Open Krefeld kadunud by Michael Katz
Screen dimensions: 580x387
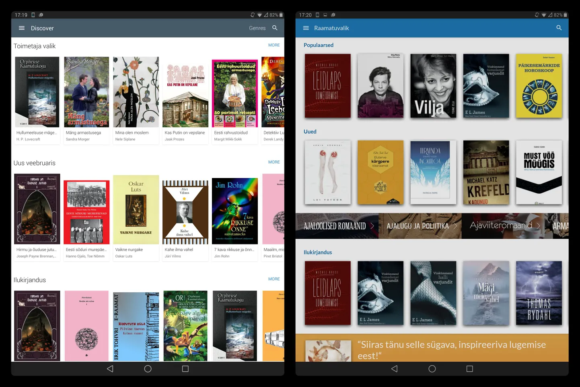(486, 172)
